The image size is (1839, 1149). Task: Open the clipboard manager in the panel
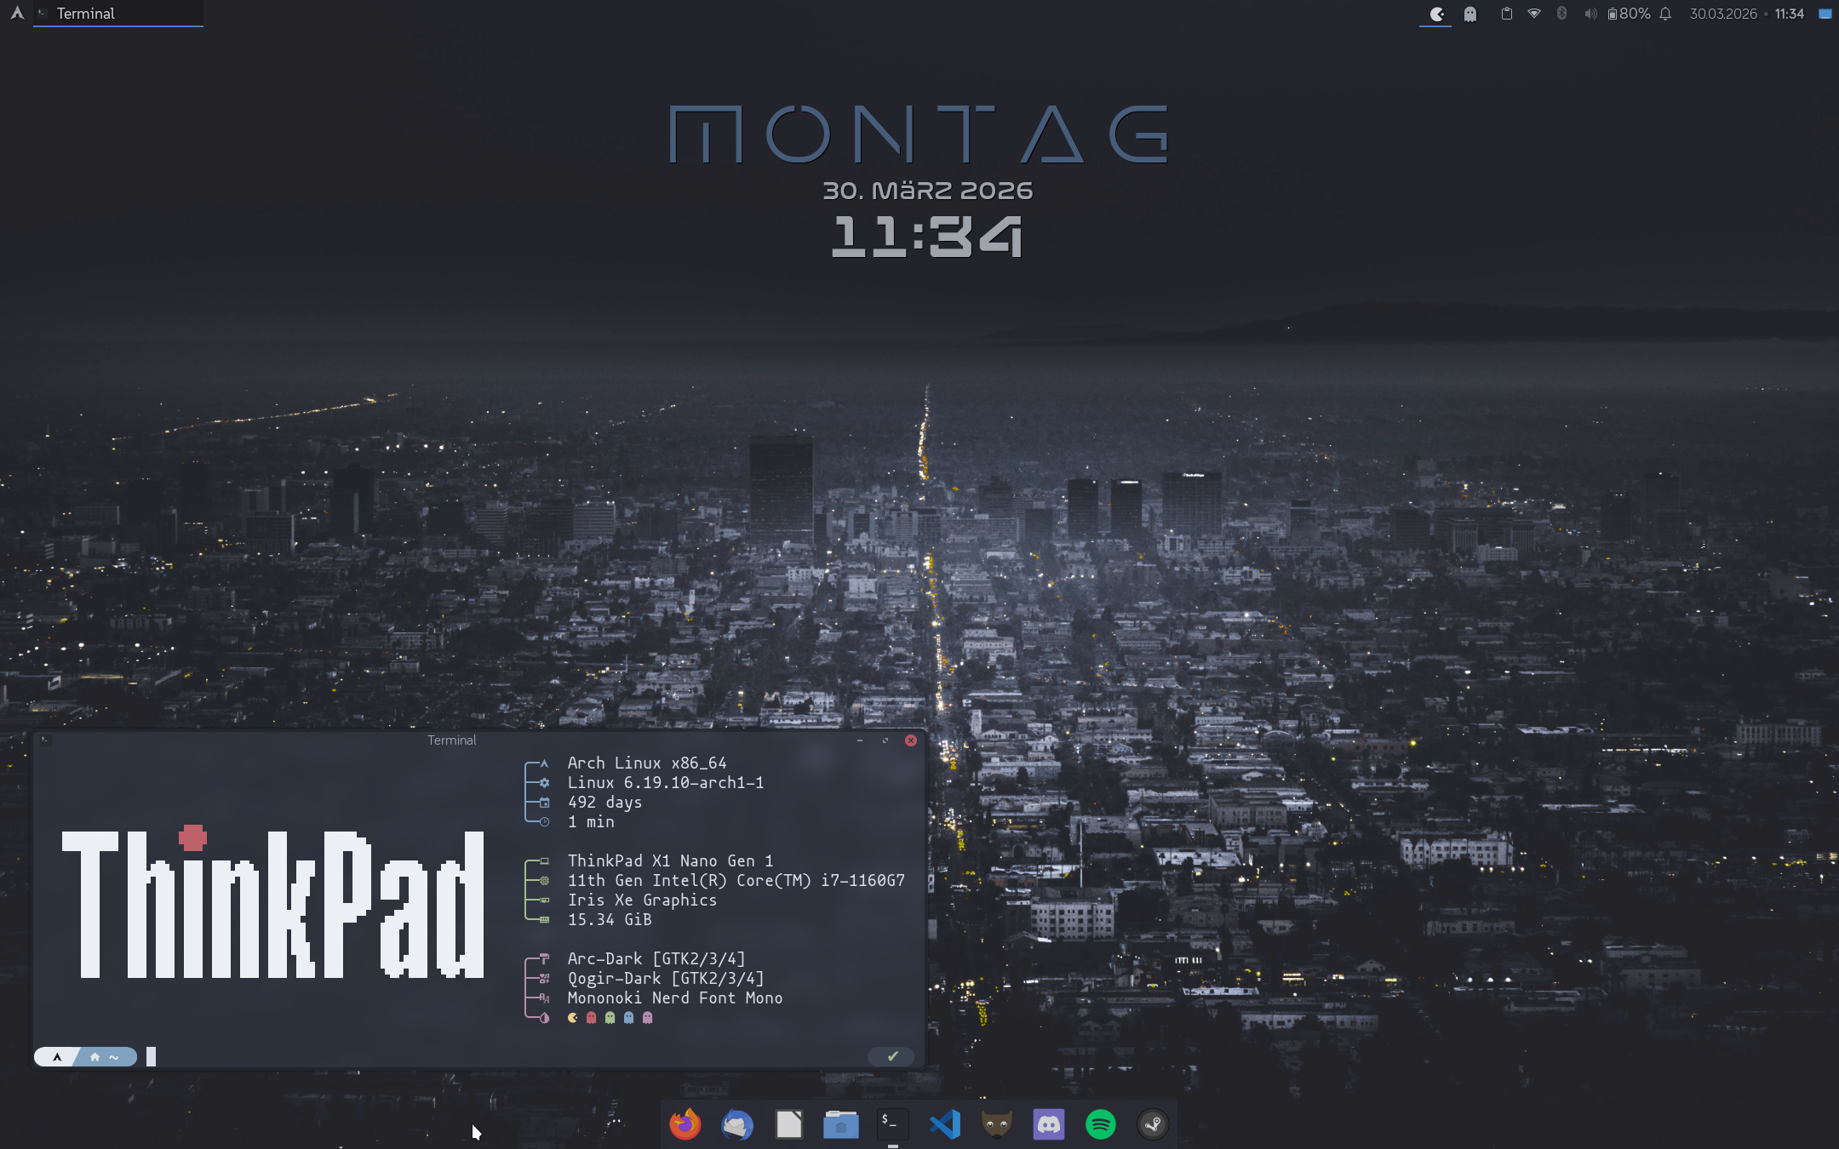point(1506,14)
